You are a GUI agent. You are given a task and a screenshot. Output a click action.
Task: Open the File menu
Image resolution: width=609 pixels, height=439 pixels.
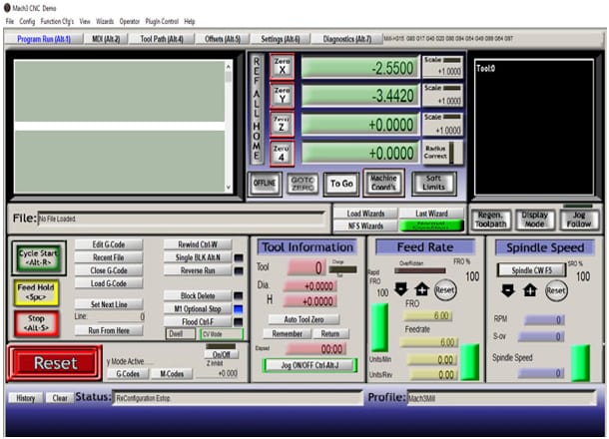(10, 21)
